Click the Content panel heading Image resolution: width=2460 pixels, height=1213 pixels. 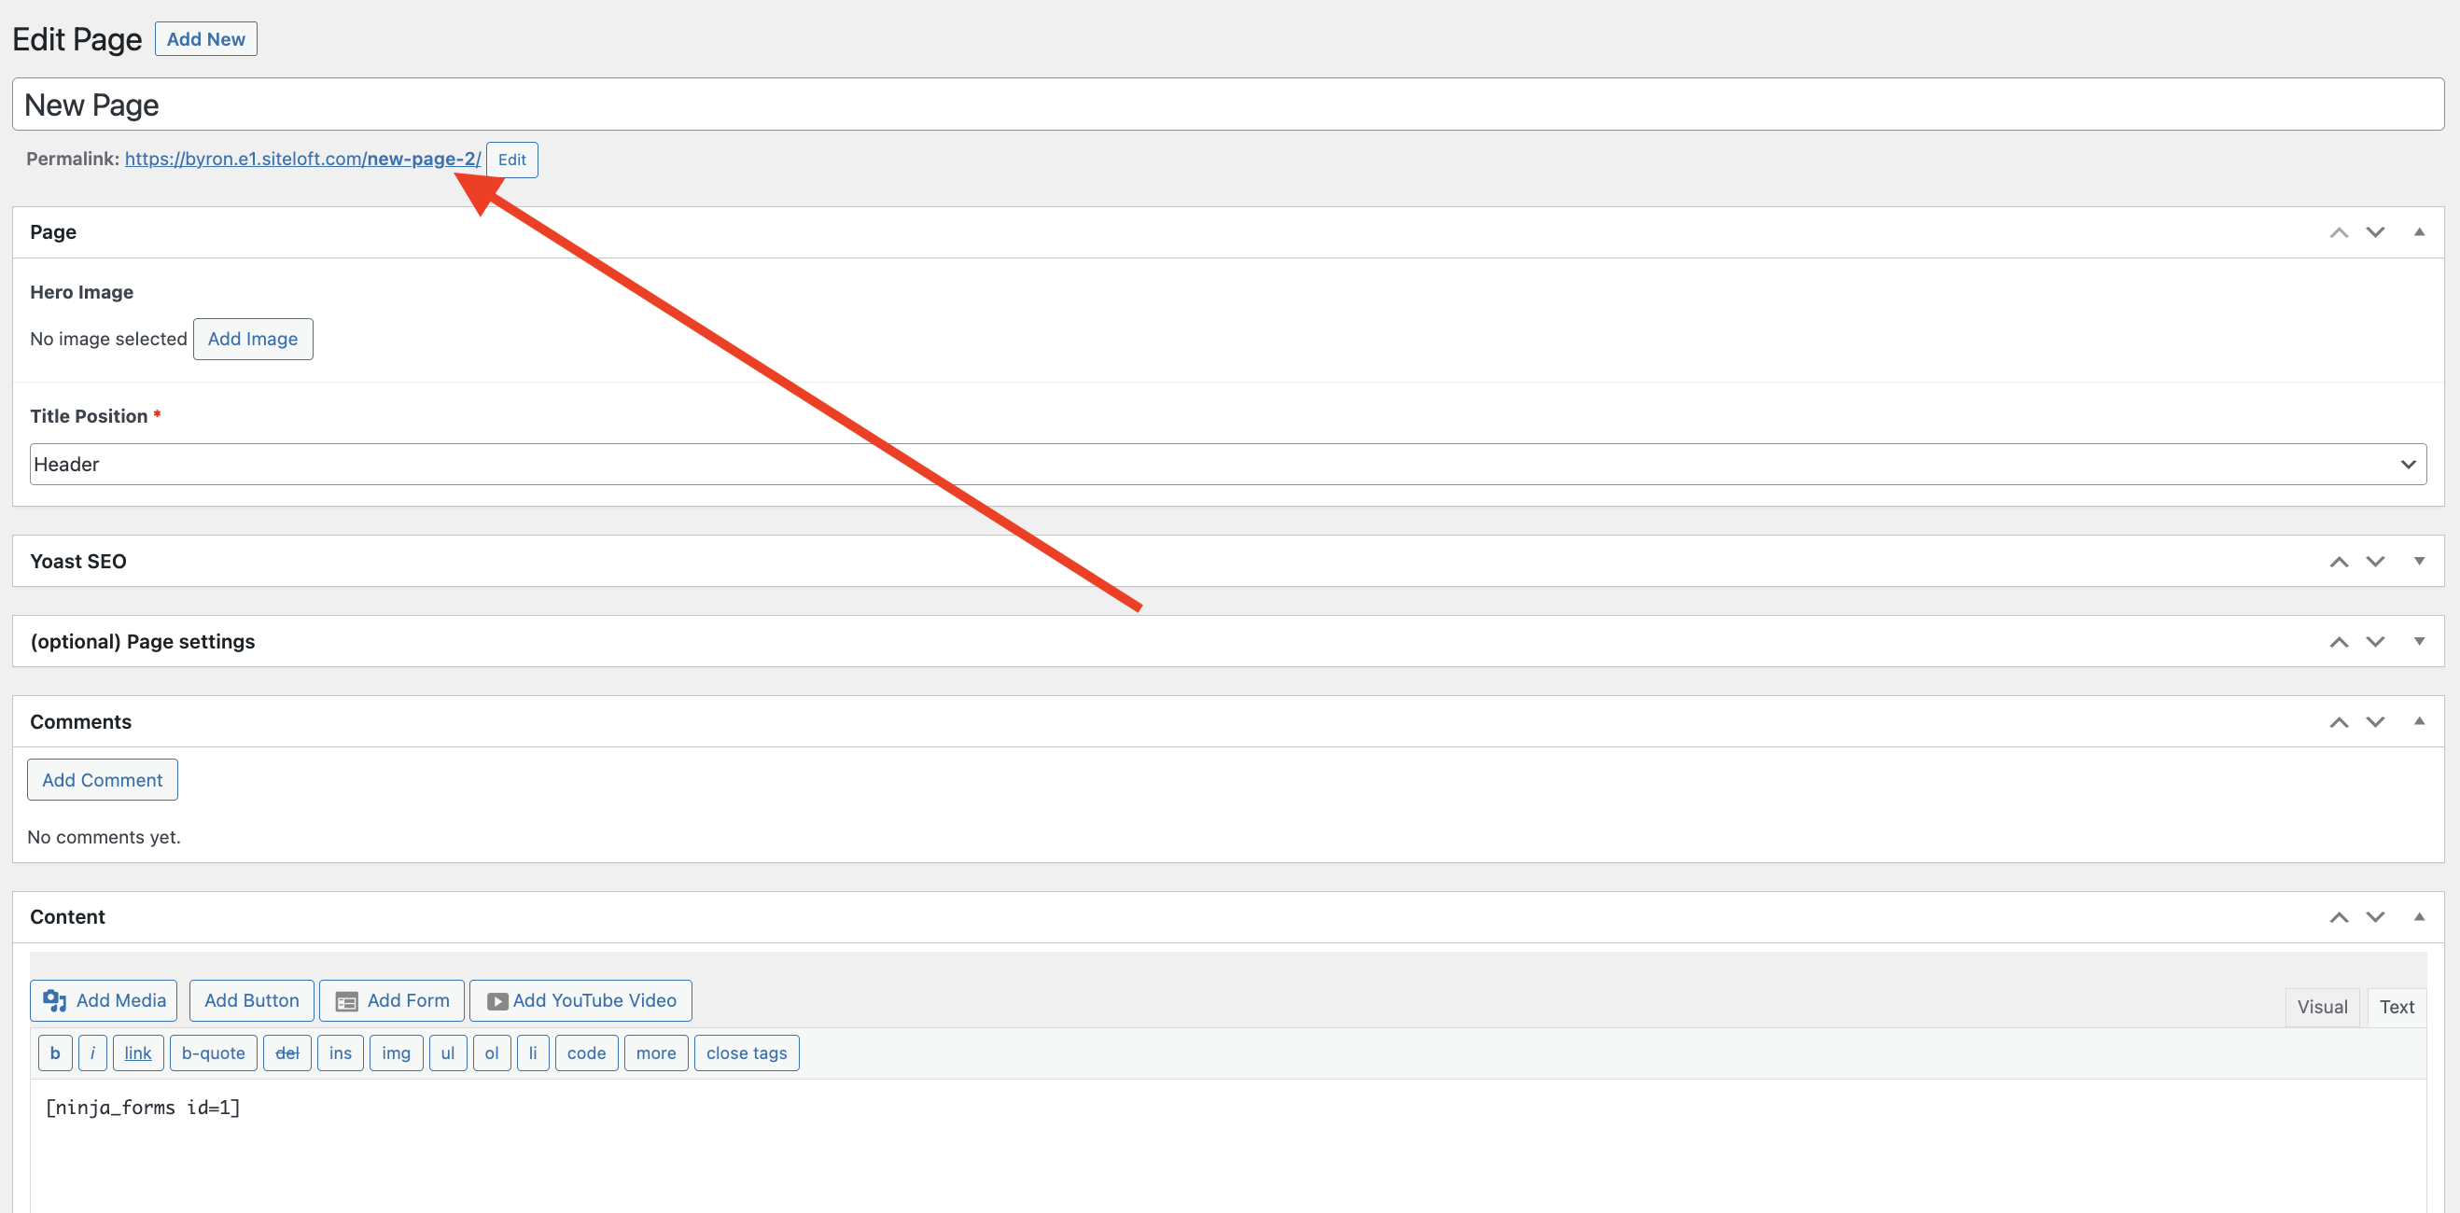tap(67, 917)
